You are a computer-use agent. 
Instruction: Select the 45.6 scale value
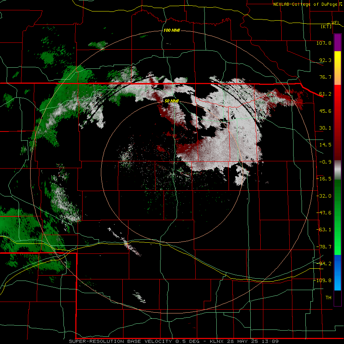click(325, 111)
